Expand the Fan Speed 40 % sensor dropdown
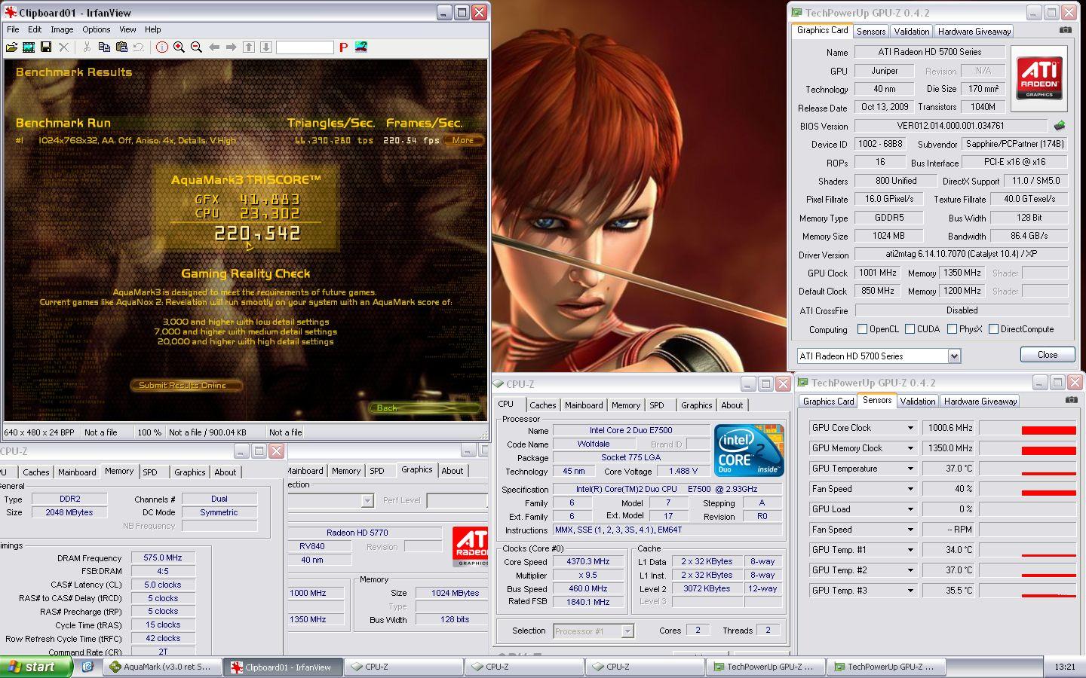 coord(910,489)
